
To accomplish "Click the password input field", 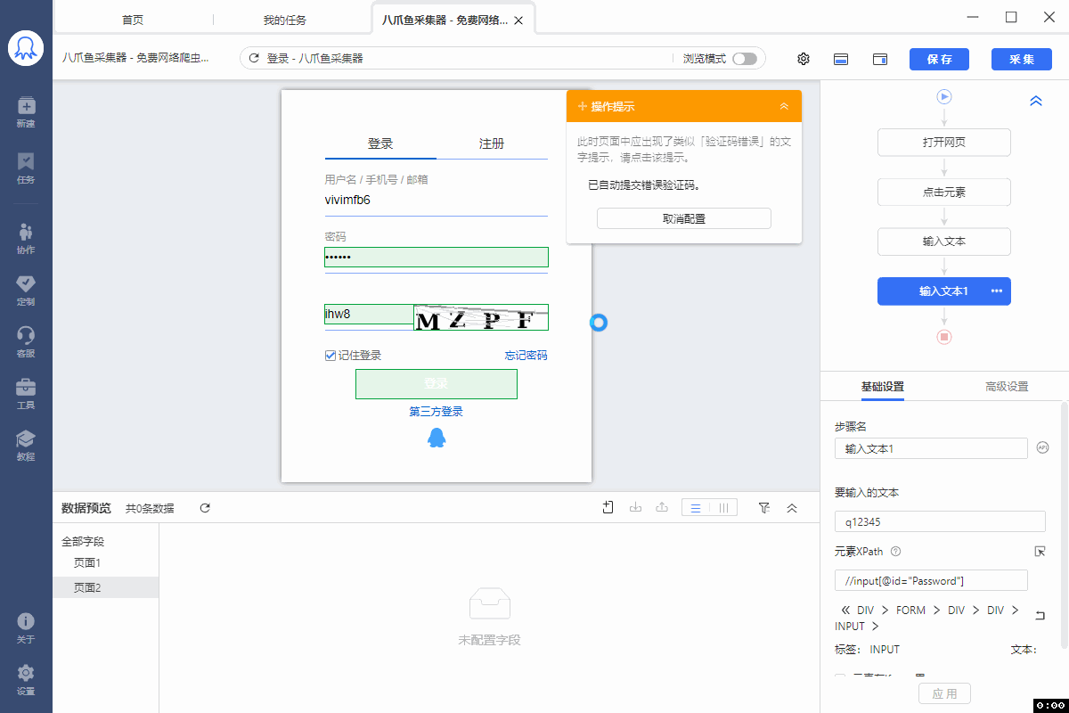I will click(437, 257).
